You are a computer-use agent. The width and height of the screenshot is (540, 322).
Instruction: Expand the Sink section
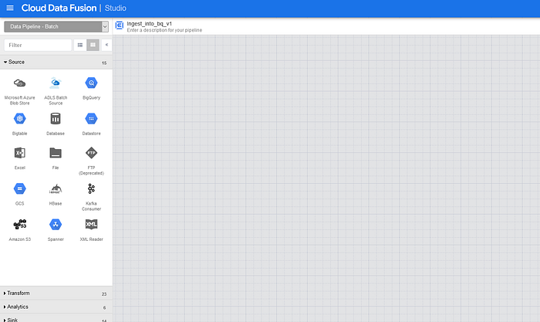[x=56, y=319]
